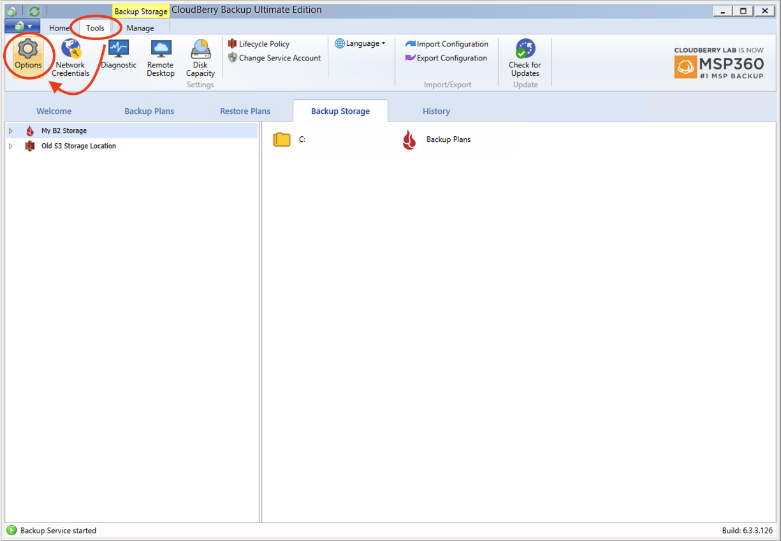Click the MSP360 logo
Screen dimensions: 781x541
point(719,67)
